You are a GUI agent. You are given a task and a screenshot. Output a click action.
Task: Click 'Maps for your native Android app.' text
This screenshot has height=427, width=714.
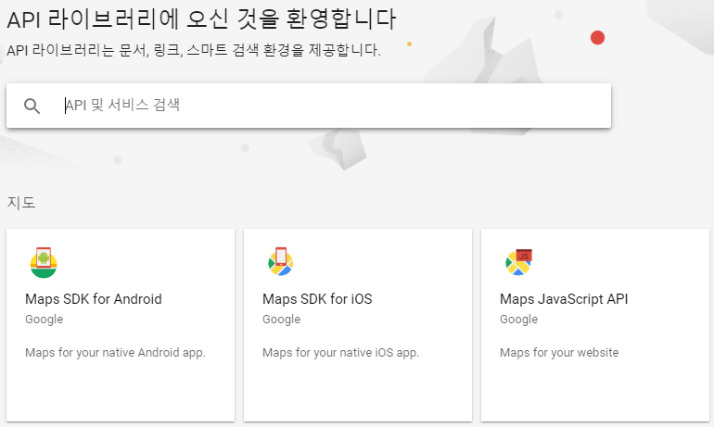[x=115, y=352]
